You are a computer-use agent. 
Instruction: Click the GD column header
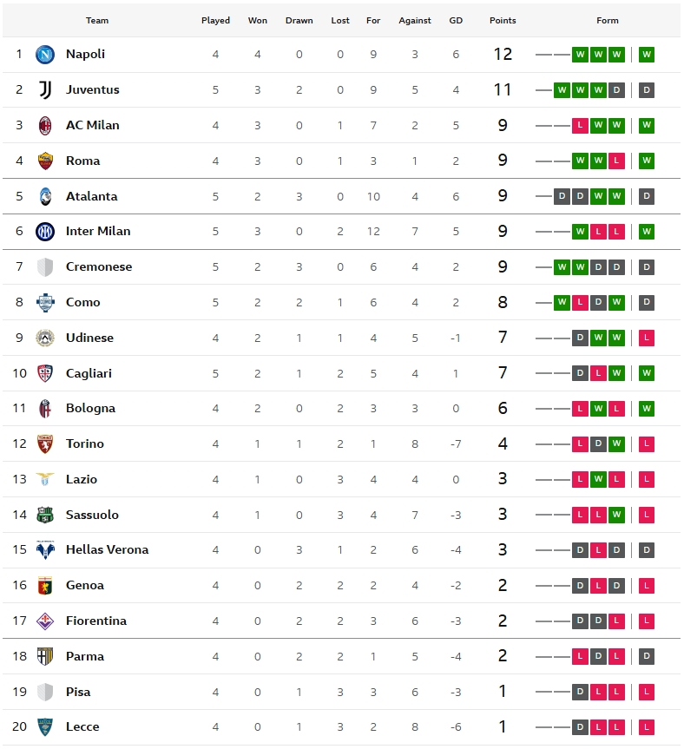456,21
